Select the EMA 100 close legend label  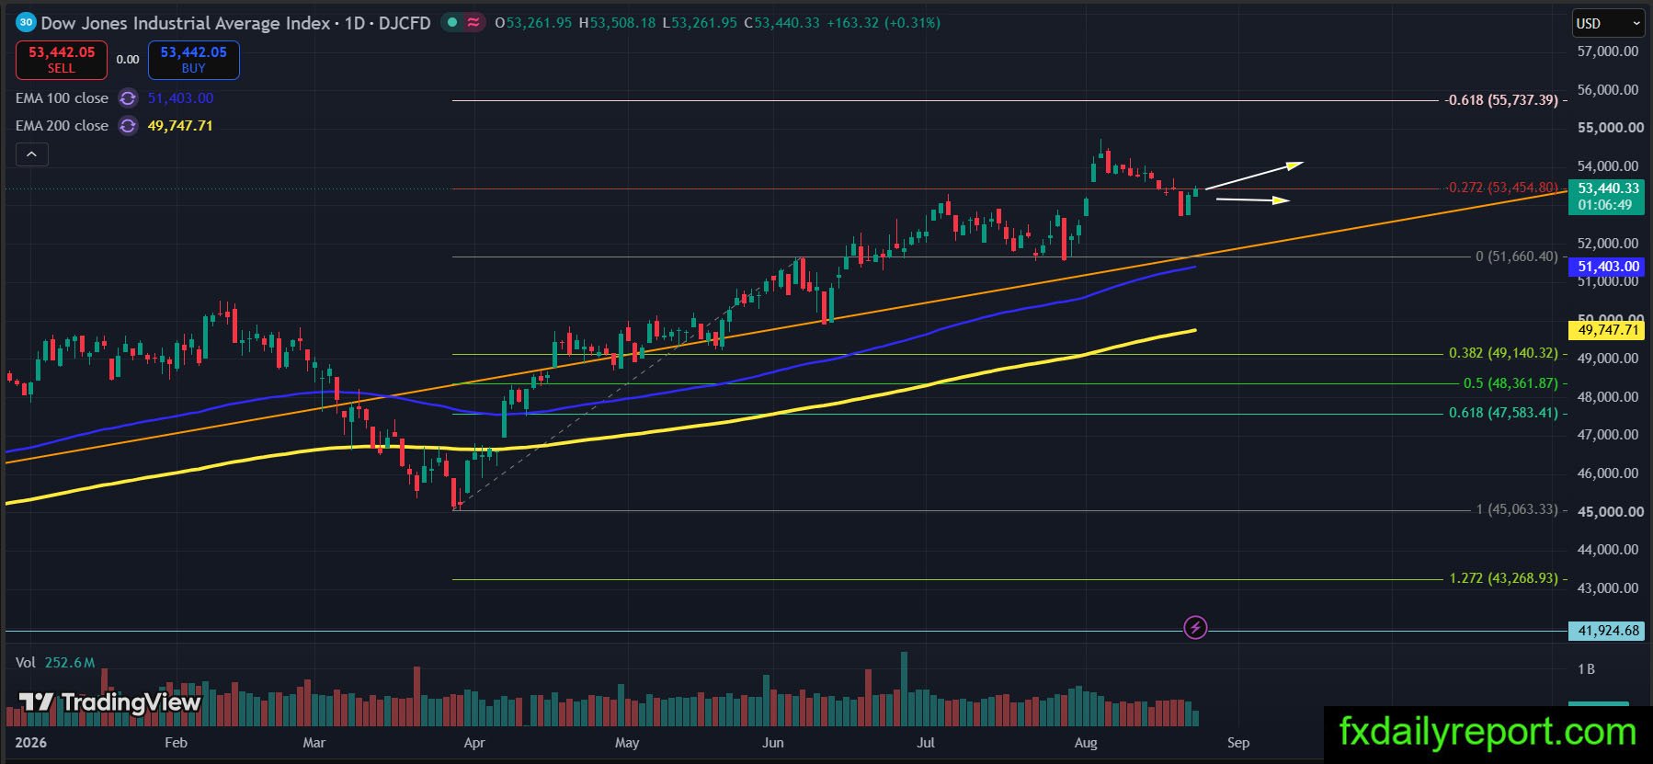(x=62, y=98)
